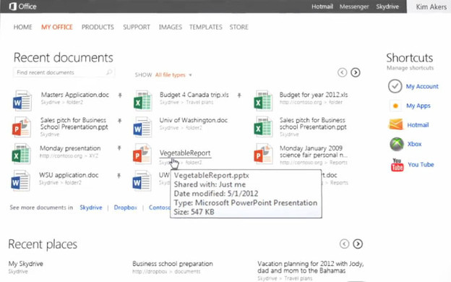Click the Hotmail envelope icon
The image size is (451, 282).
coord(396,124)
